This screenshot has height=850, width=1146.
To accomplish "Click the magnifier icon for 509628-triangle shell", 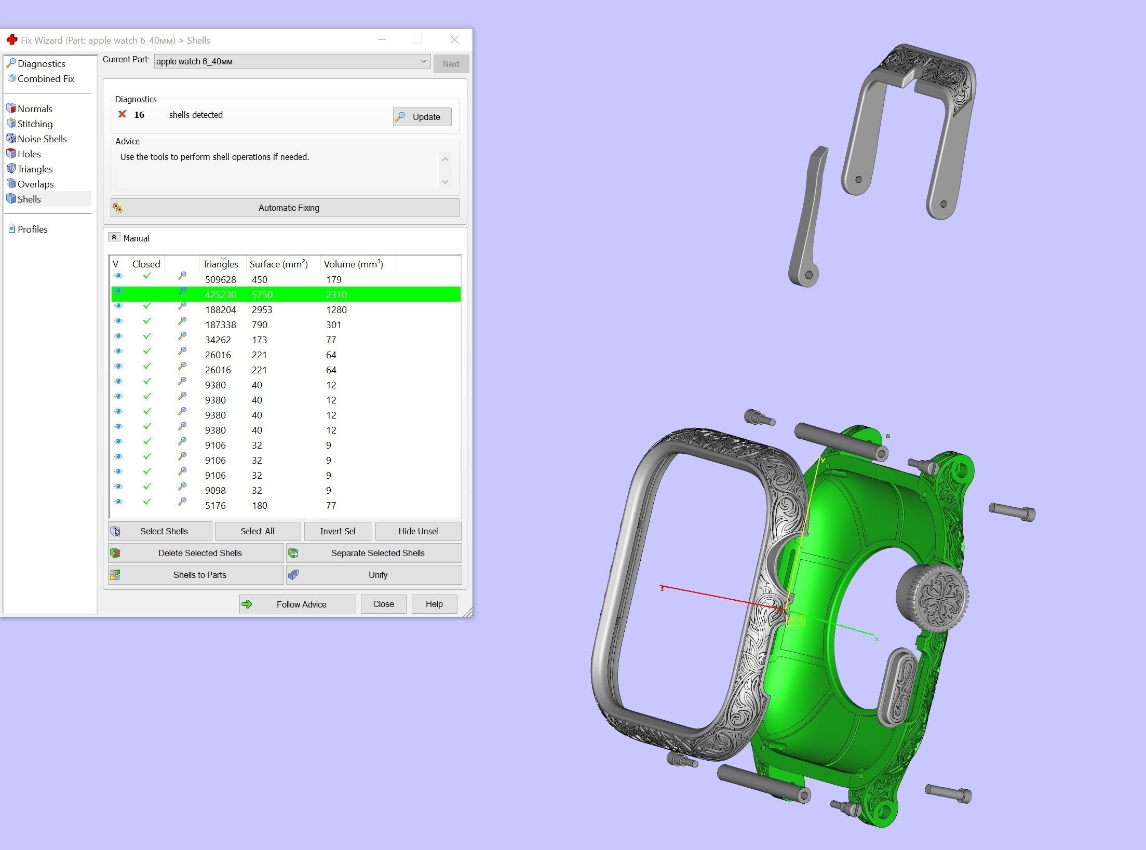I will 182,276.
